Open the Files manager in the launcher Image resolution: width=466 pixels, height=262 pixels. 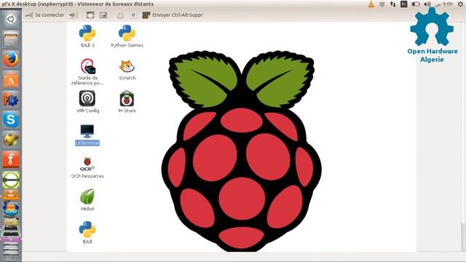[11, 39]
